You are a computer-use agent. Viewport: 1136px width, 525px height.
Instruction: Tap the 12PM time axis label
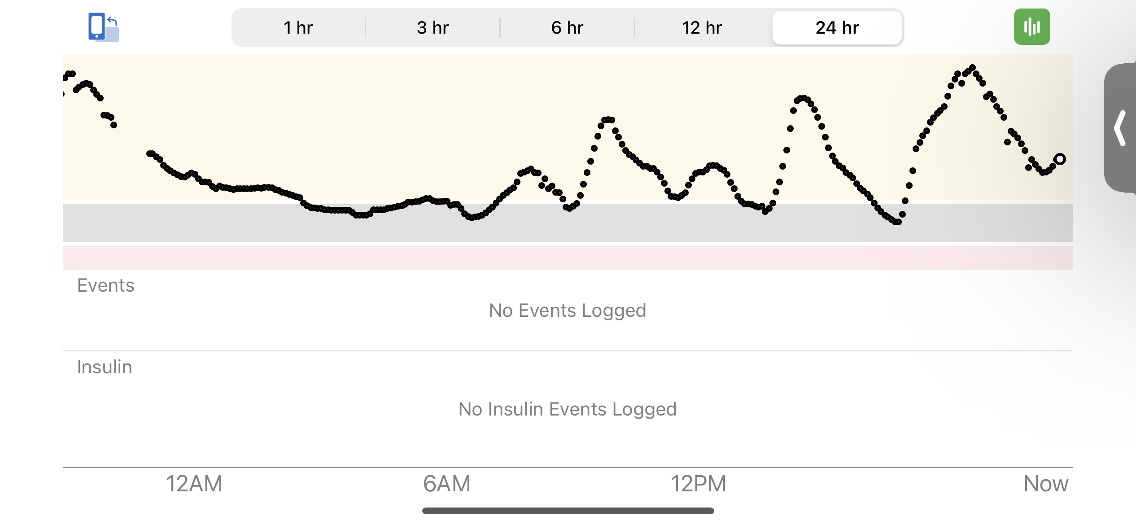point(698,484)
